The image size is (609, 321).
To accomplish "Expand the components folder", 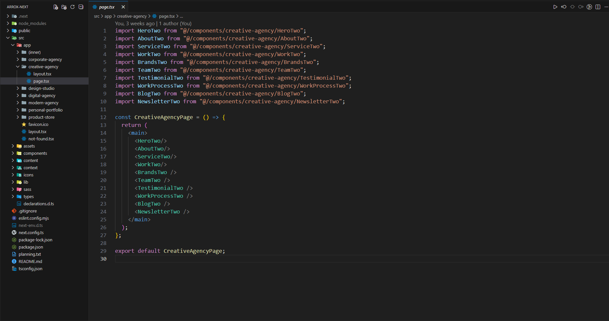I will (13, 153).
